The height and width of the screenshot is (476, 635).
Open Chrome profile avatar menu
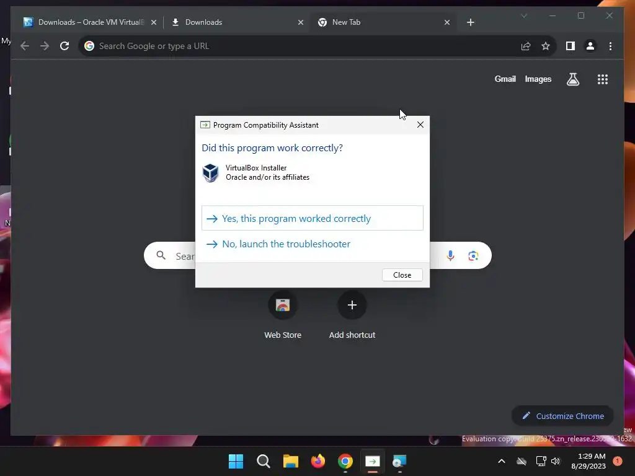pos(590,46)
